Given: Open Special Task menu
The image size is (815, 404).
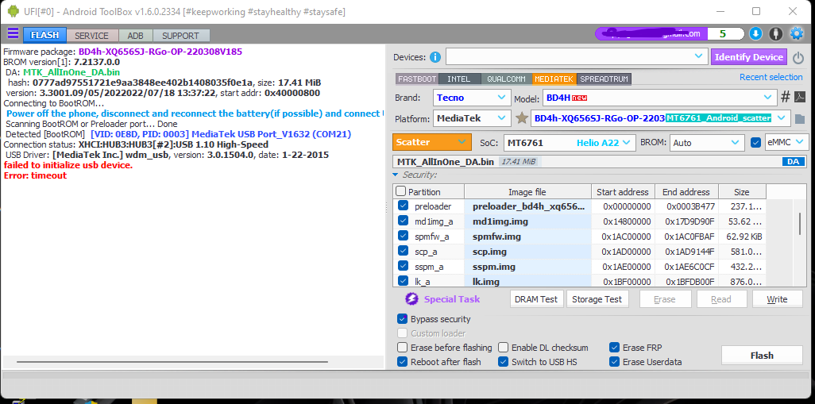Looking at the screenshot, I should coord(452,299).
